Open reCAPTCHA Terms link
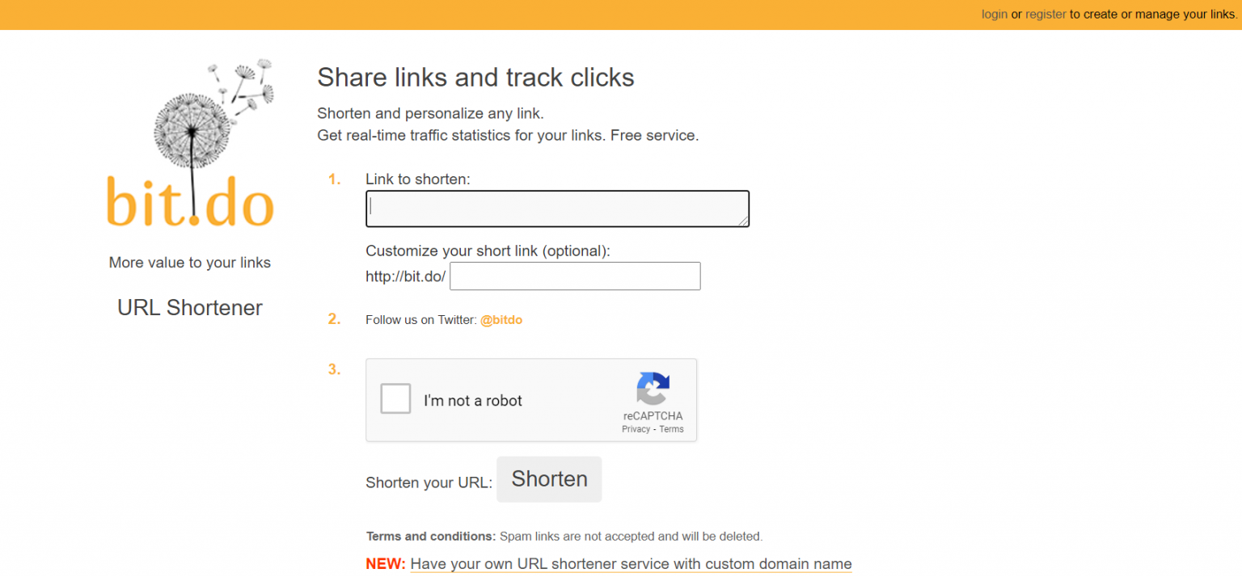This screenshot has height=577, width=1242. click(671, 429)
